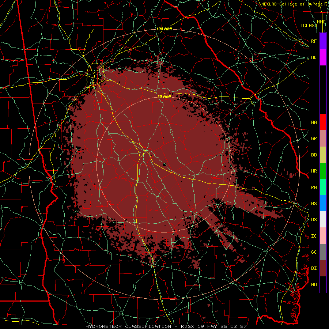
Task: Click the HA legend label
Action: click(x=314, y=122)
